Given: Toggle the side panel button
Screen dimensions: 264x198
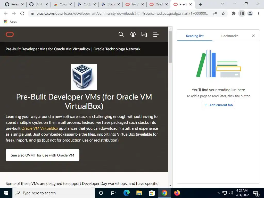Looking at the screenshot, I should click(x=242, y=13).
